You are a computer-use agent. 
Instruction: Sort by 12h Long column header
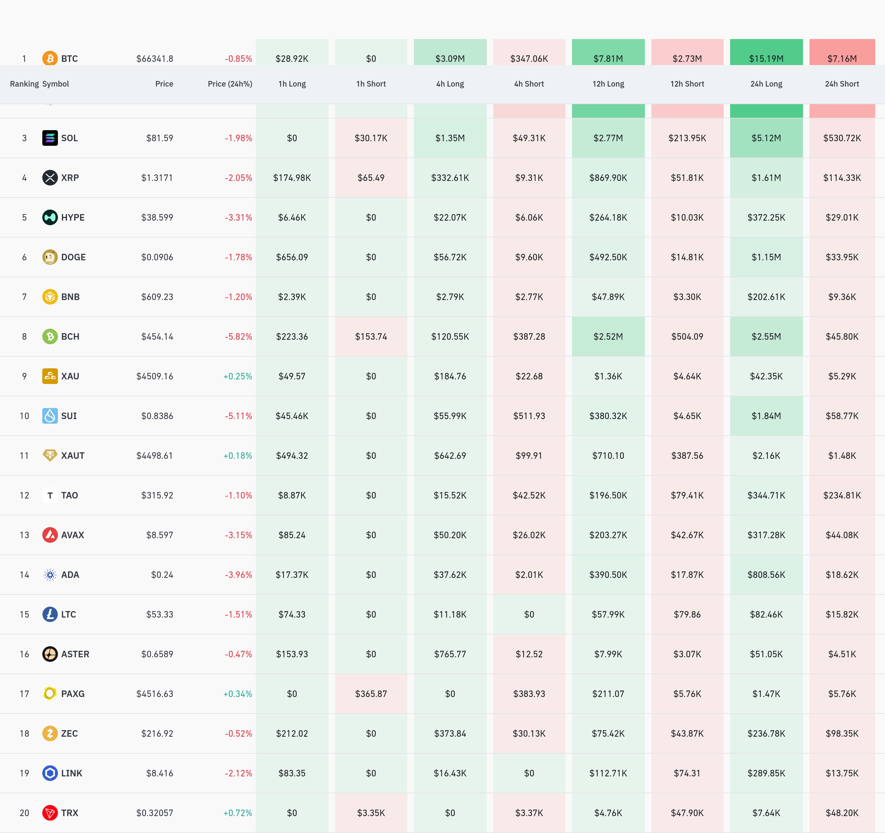[608, 84]
